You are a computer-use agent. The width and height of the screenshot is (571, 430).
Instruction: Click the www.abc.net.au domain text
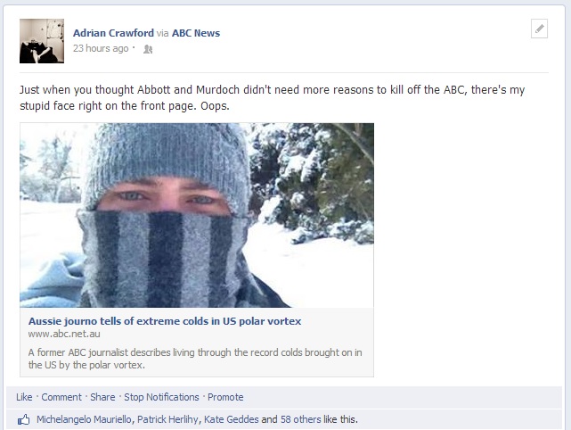(x=64, y=334)
